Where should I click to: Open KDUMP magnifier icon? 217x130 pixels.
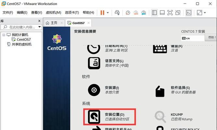tap(160, 117)
